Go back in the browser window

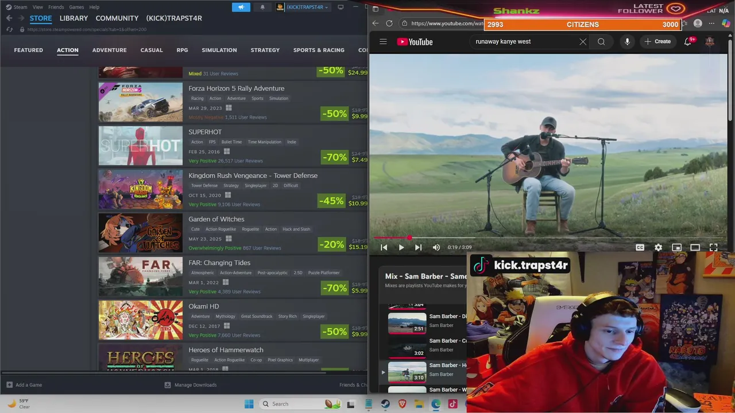[375, 24]
